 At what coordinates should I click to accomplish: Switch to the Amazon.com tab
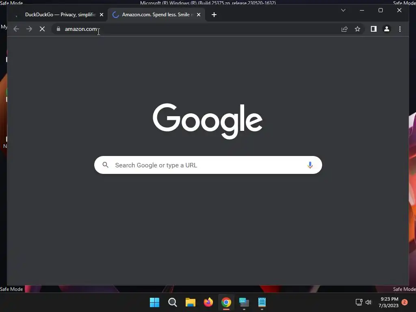click(156, 15)
